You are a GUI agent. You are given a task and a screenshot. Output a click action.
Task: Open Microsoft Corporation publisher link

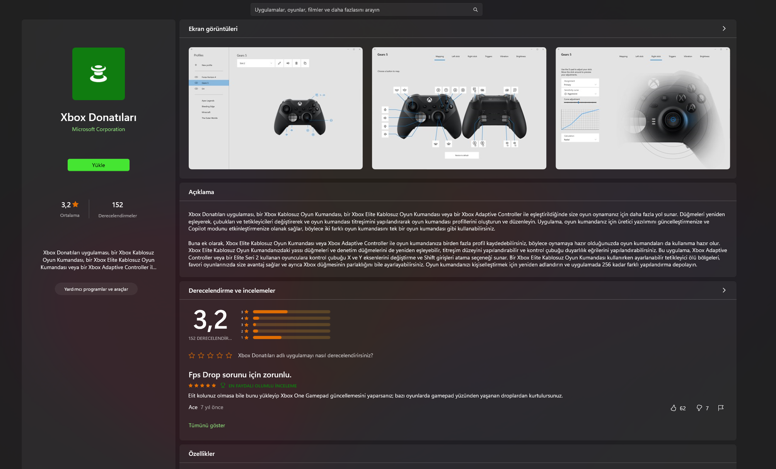(x=99, y=129)
